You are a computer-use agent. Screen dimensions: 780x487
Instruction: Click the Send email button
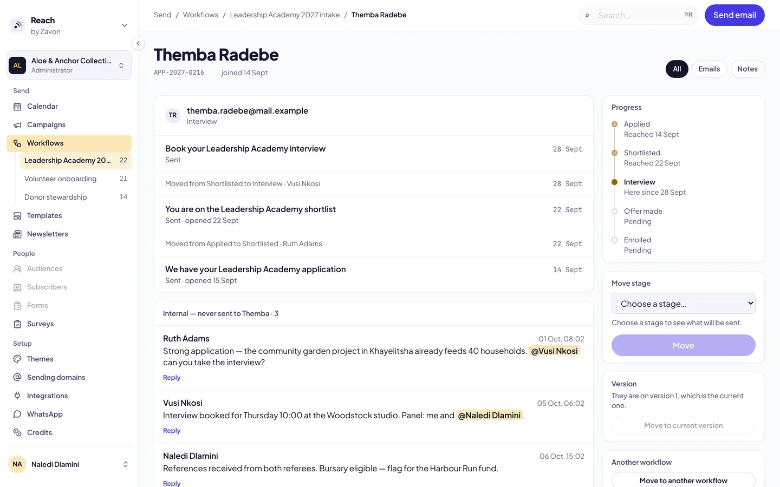click(734, 15)
